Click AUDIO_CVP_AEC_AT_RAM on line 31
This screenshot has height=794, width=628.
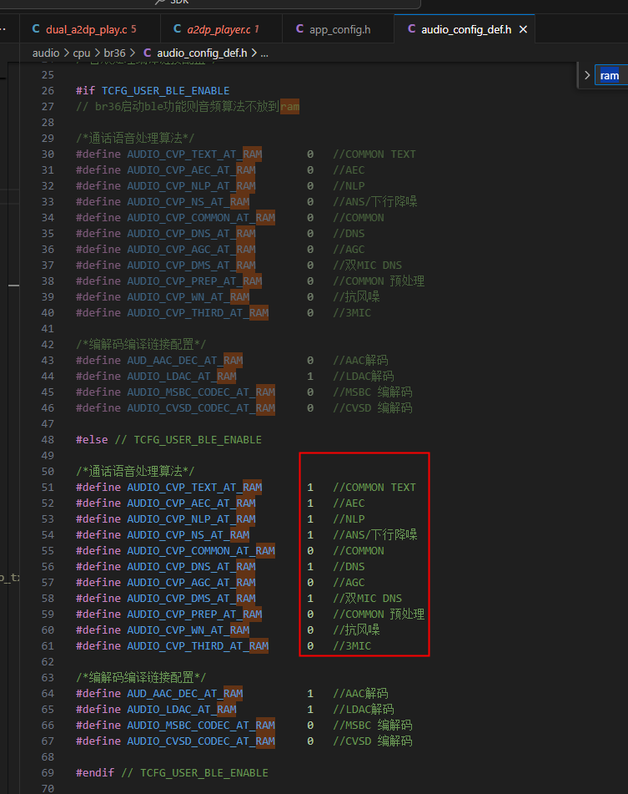[191, 169]
